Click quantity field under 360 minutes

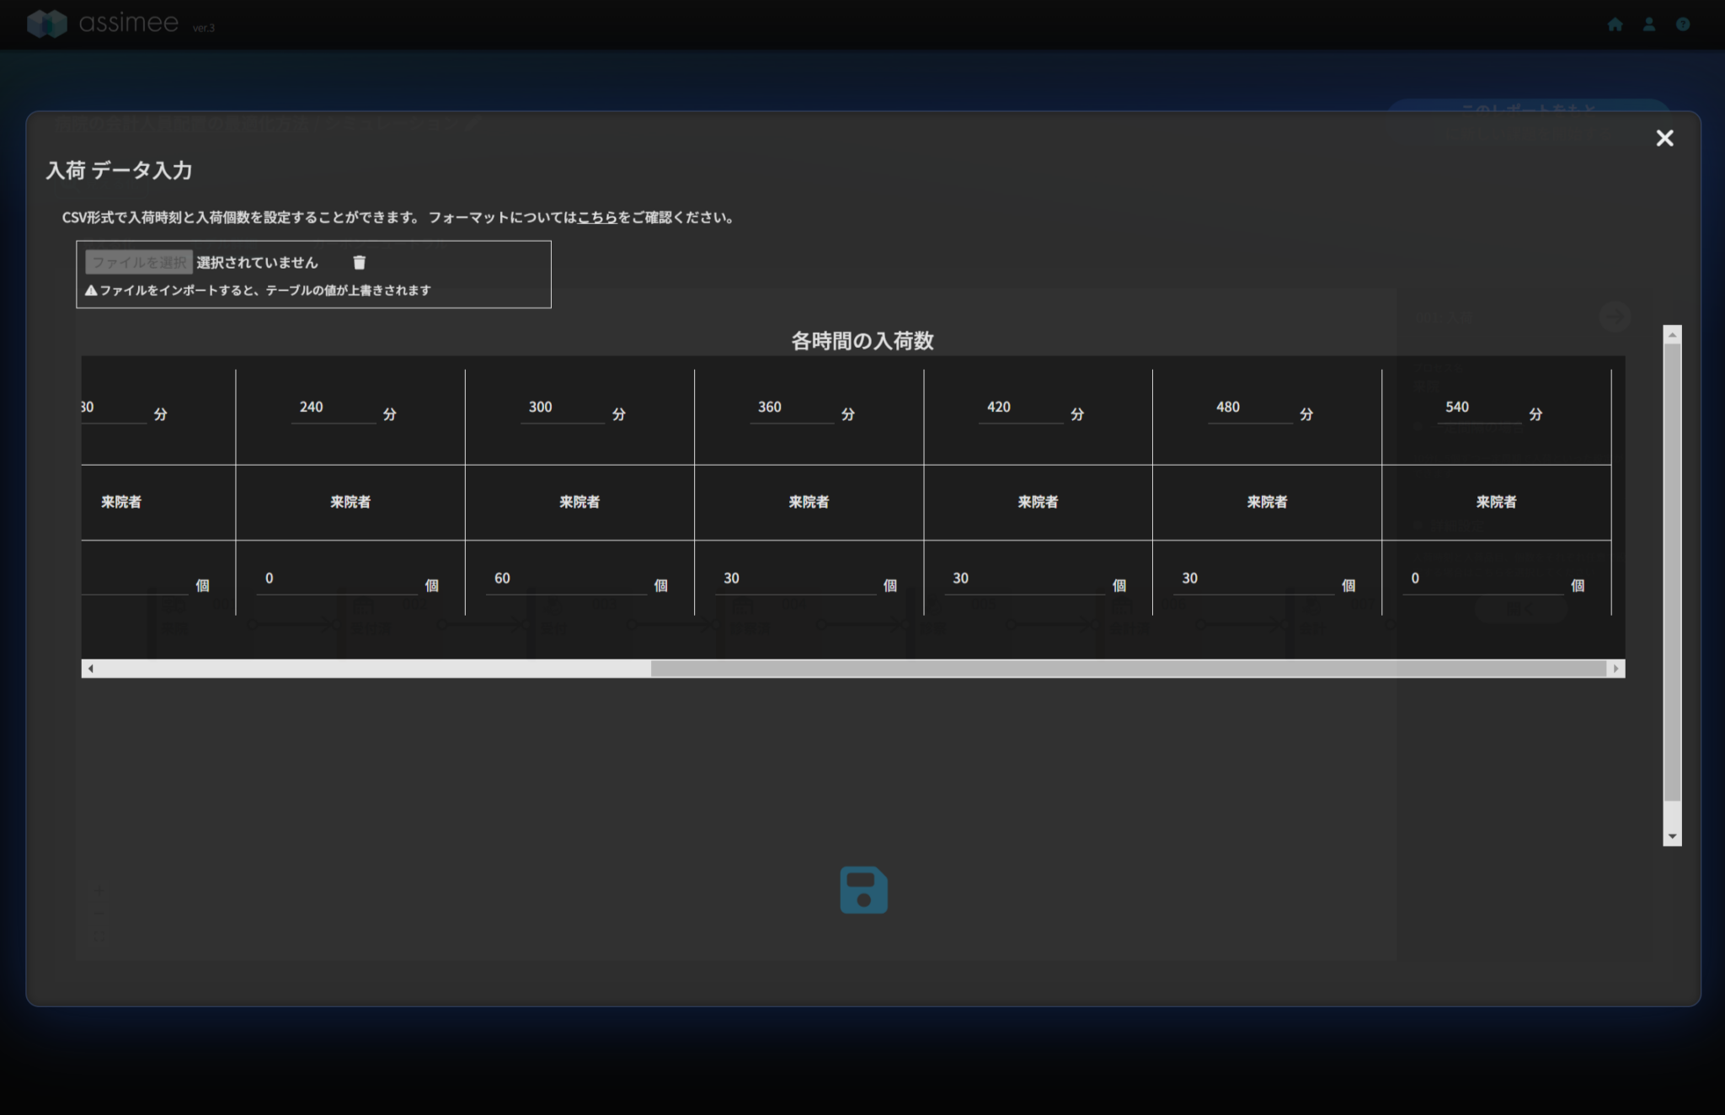(x=794, y=579)
